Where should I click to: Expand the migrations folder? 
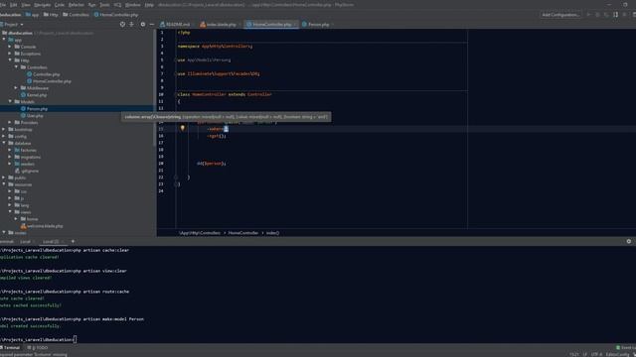click(x=10, y=157)
